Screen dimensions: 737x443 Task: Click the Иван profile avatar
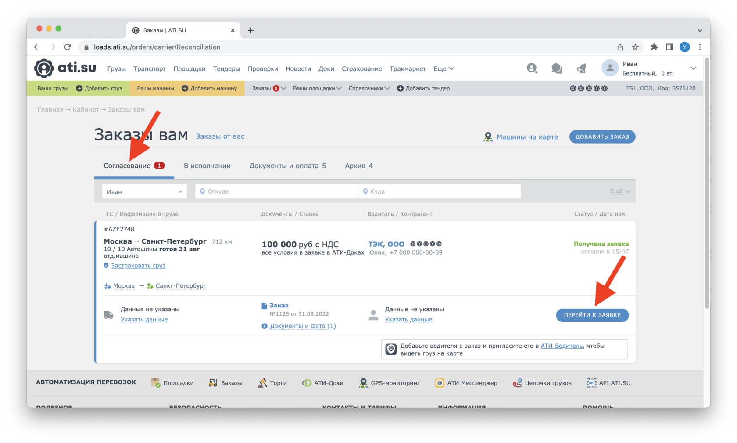[x=610, y=68]
